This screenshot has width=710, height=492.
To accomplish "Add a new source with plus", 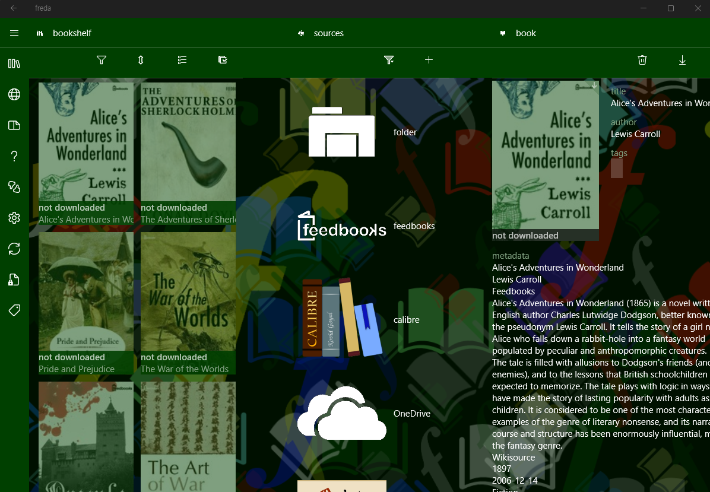I will point(429,60).
